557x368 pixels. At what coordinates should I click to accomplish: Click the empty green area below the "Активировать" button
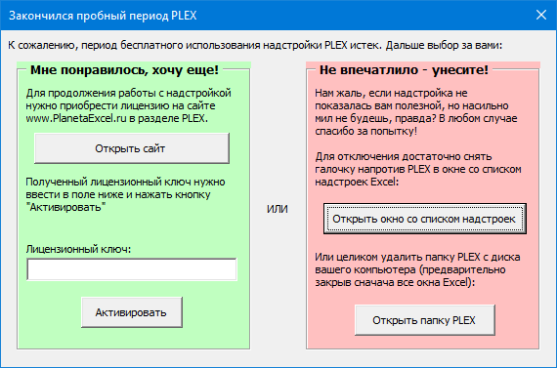pyautogui.click(x=133, y=338)
